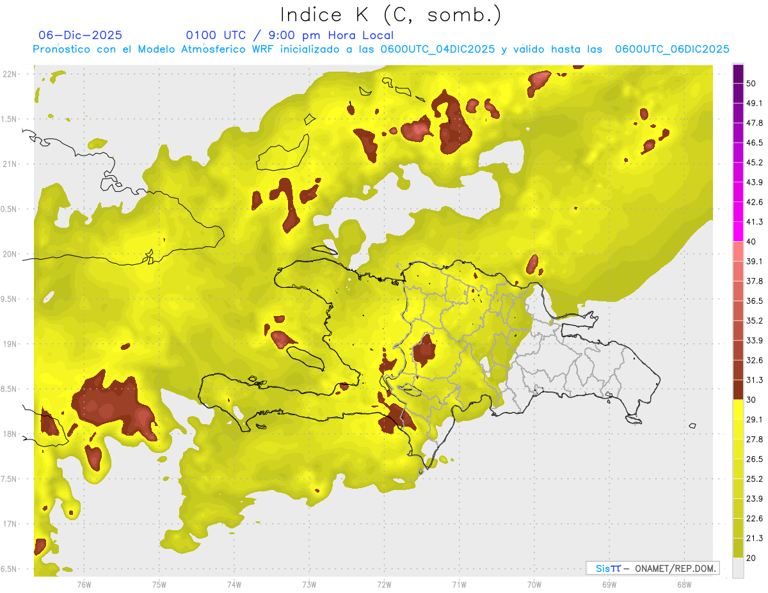Click the "39.1" value on the color scale
The width and height of the screenshot is (768, 593).
pyautogui.click(x=755, y=261)
